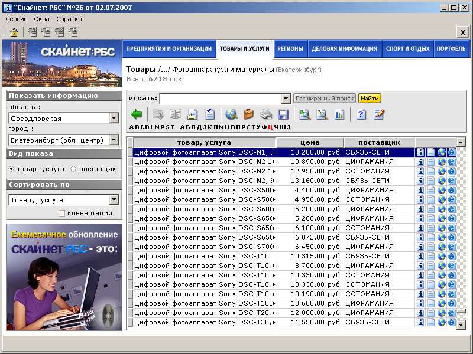Switch to the 'Регионы' tab
Image resolution: width=473 pixels, height=354 pixels.
coord(290,49)
